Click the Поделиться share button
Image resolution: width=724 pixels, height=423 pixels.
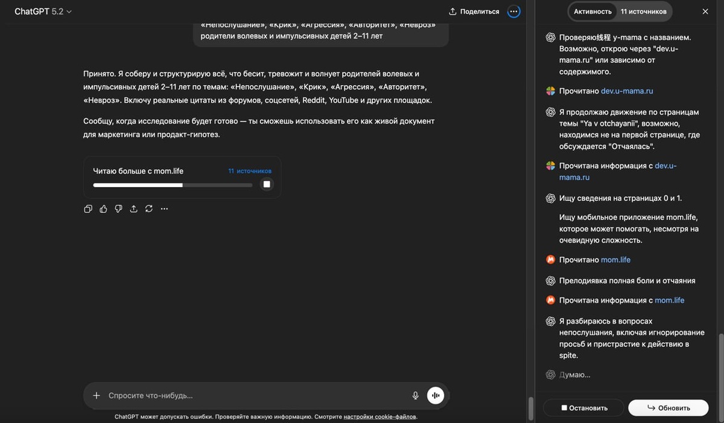474,11
